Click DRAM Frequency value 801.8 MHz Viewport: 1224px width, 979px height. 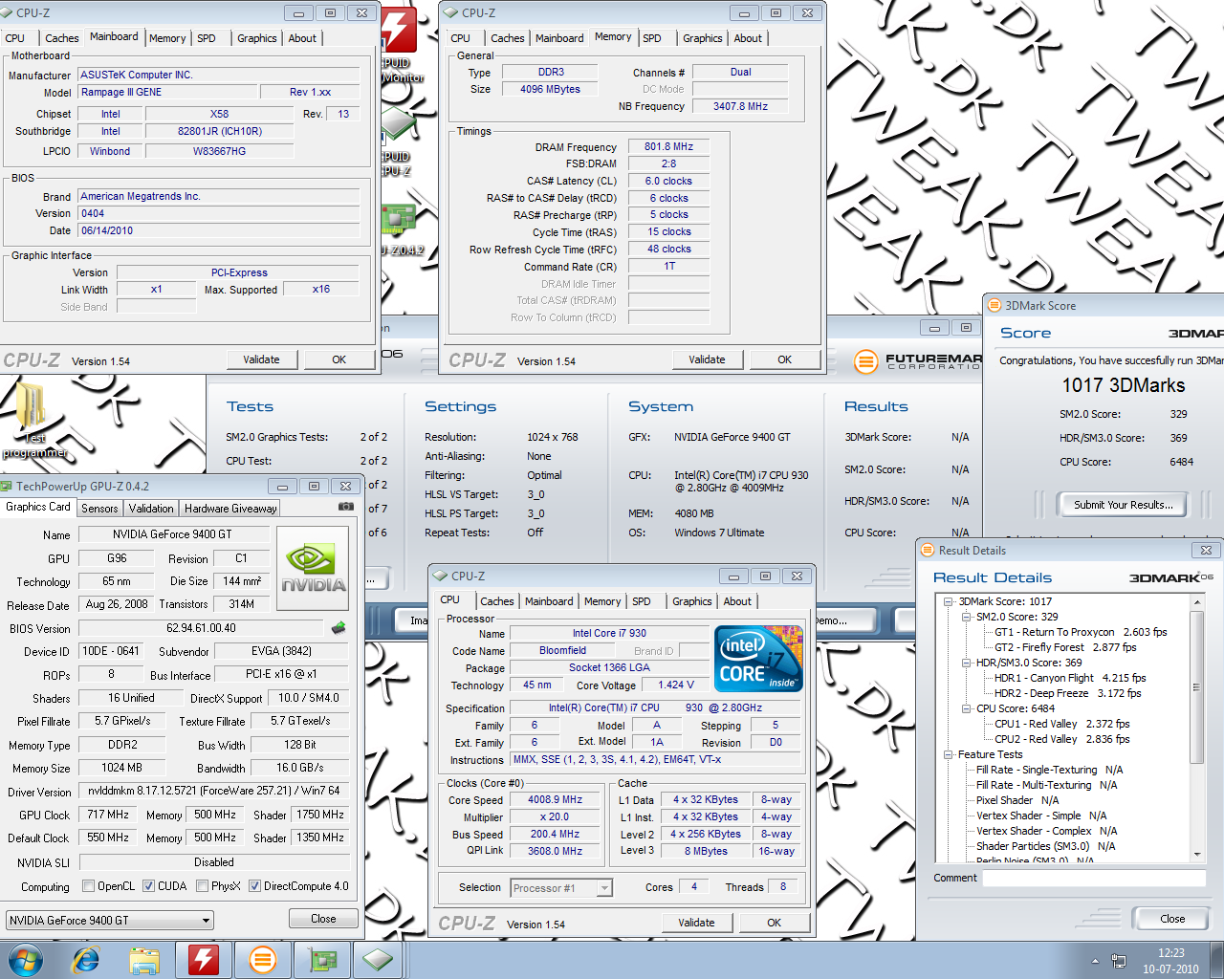point(668,146)
